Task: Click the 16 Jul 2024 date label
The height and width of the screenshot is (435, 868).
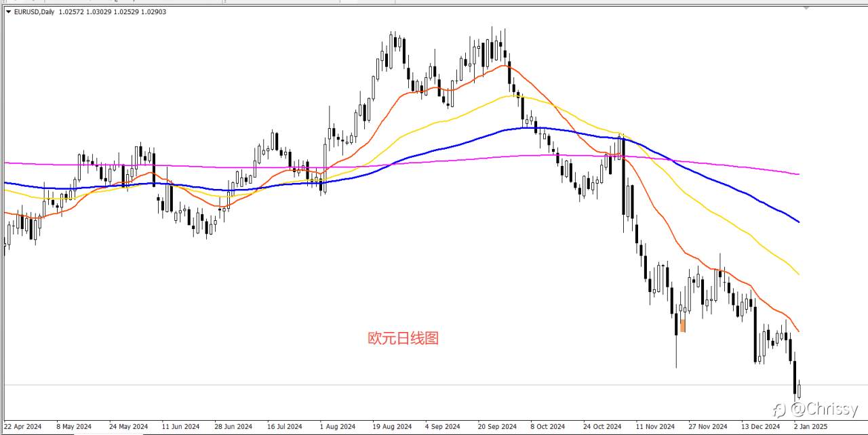Action: click(x=286, y=427)
